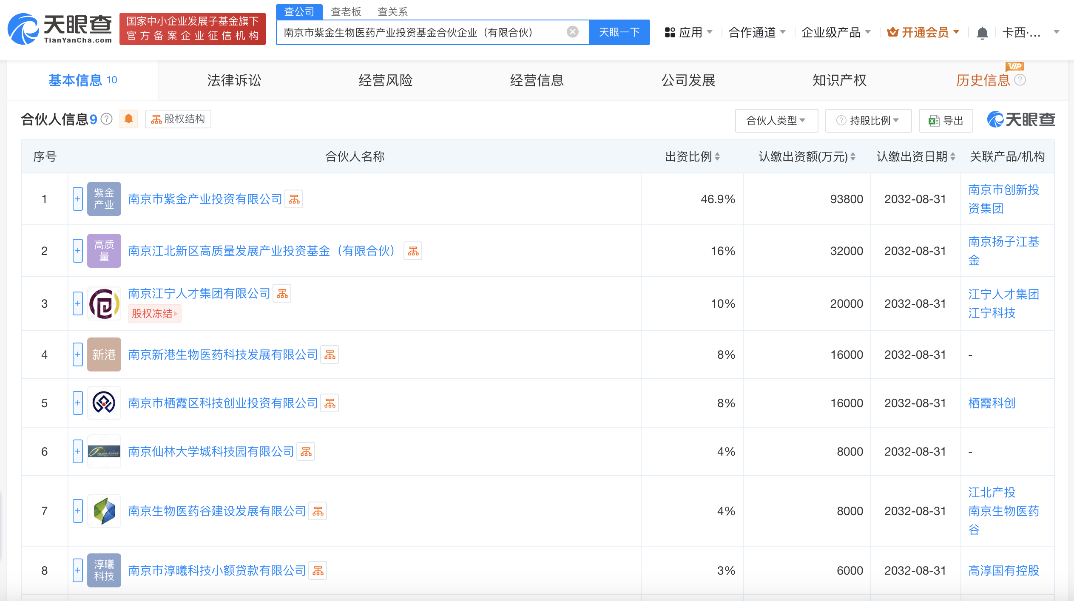Switch to the 知识产权 tab
1074x601 pixels.
pyautogui.click(x=839, y=80)
